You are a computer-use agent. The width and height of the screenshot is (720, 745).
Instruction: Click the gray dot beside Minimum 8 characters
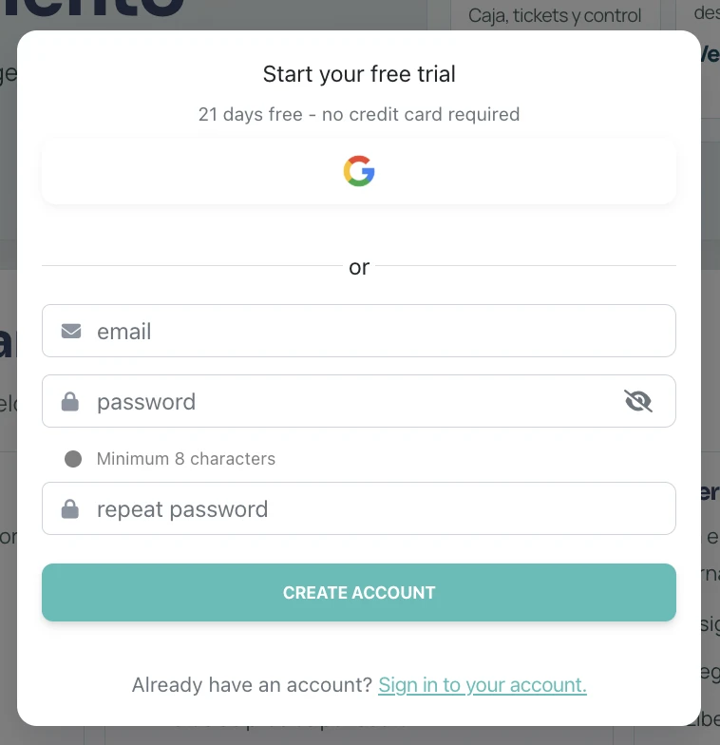pyautogui.click(x=73, y=459)
